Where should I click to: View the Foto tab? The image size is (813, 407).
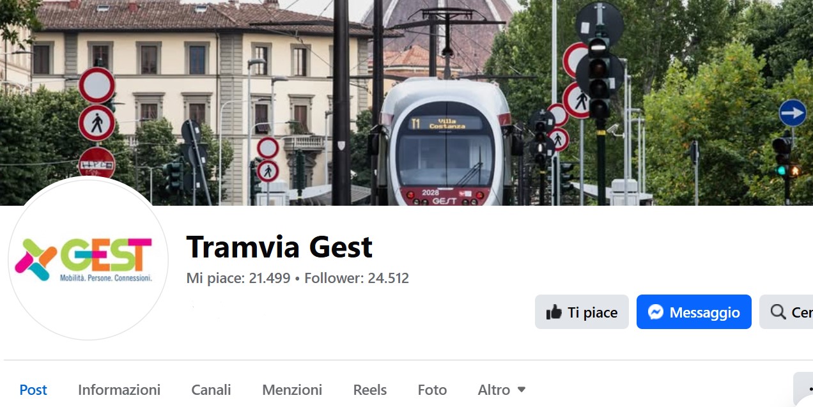click(432, 389)
